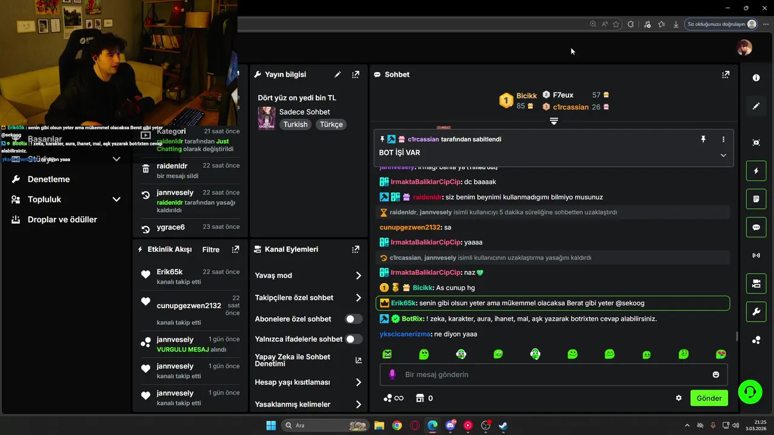
Task: Click ykscicanerizma username in chat
Action: (x=405, y=334)
